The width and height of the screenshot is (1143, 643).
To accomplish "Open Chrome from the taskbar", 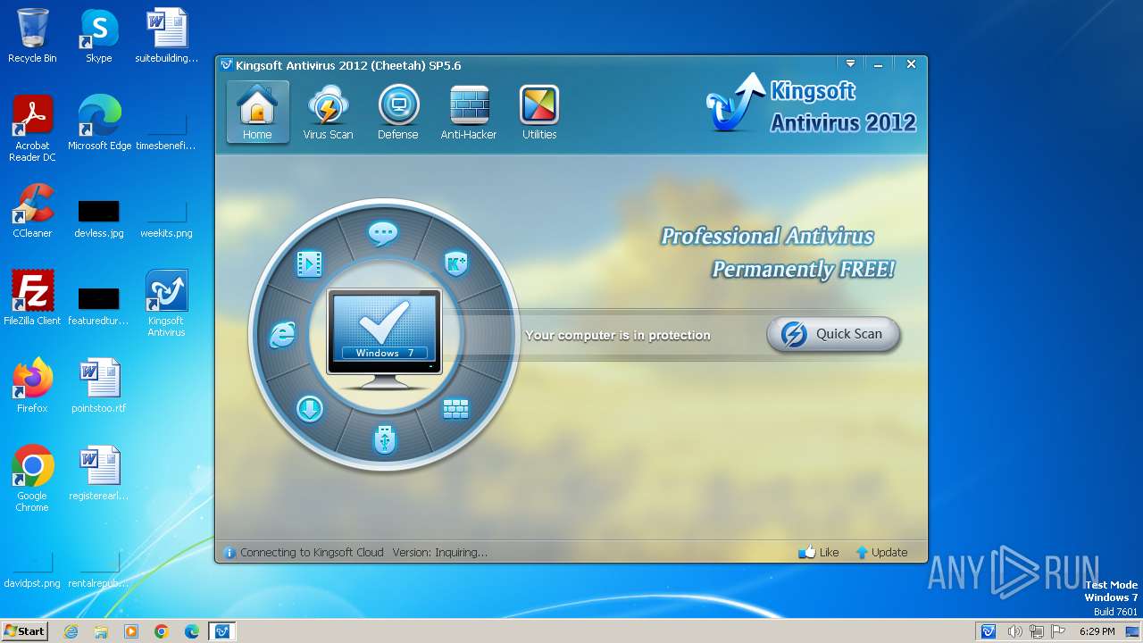I will point(162,631).
